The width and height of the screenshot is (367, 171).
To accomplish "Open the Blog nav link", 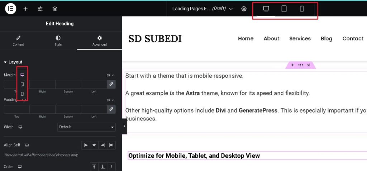I will [327, 39].
